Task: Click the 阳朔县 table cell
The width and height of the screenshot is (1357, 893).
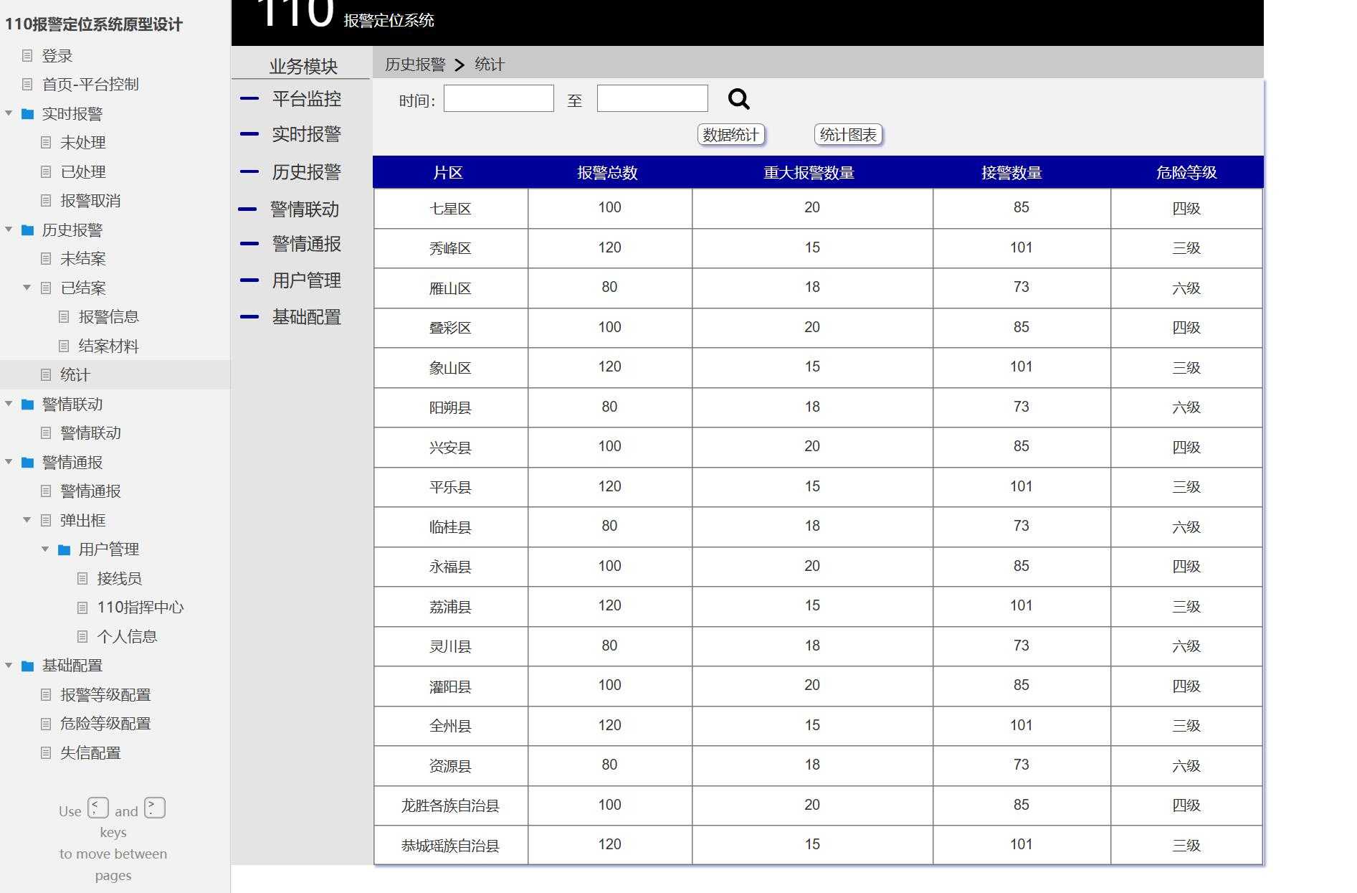Action: (x=451, y=408)
